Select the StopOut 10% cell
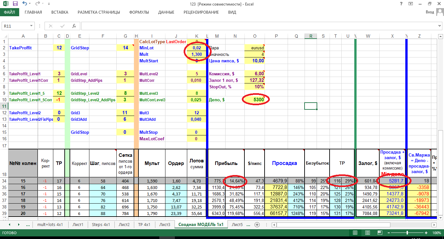The image size is (444, 239). point(255,87)
